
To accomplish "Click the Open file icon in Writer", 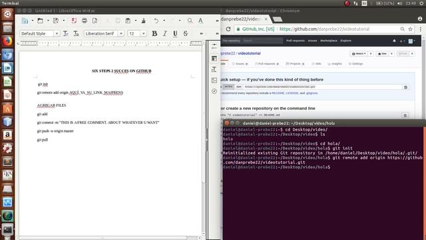I will 40,21.
